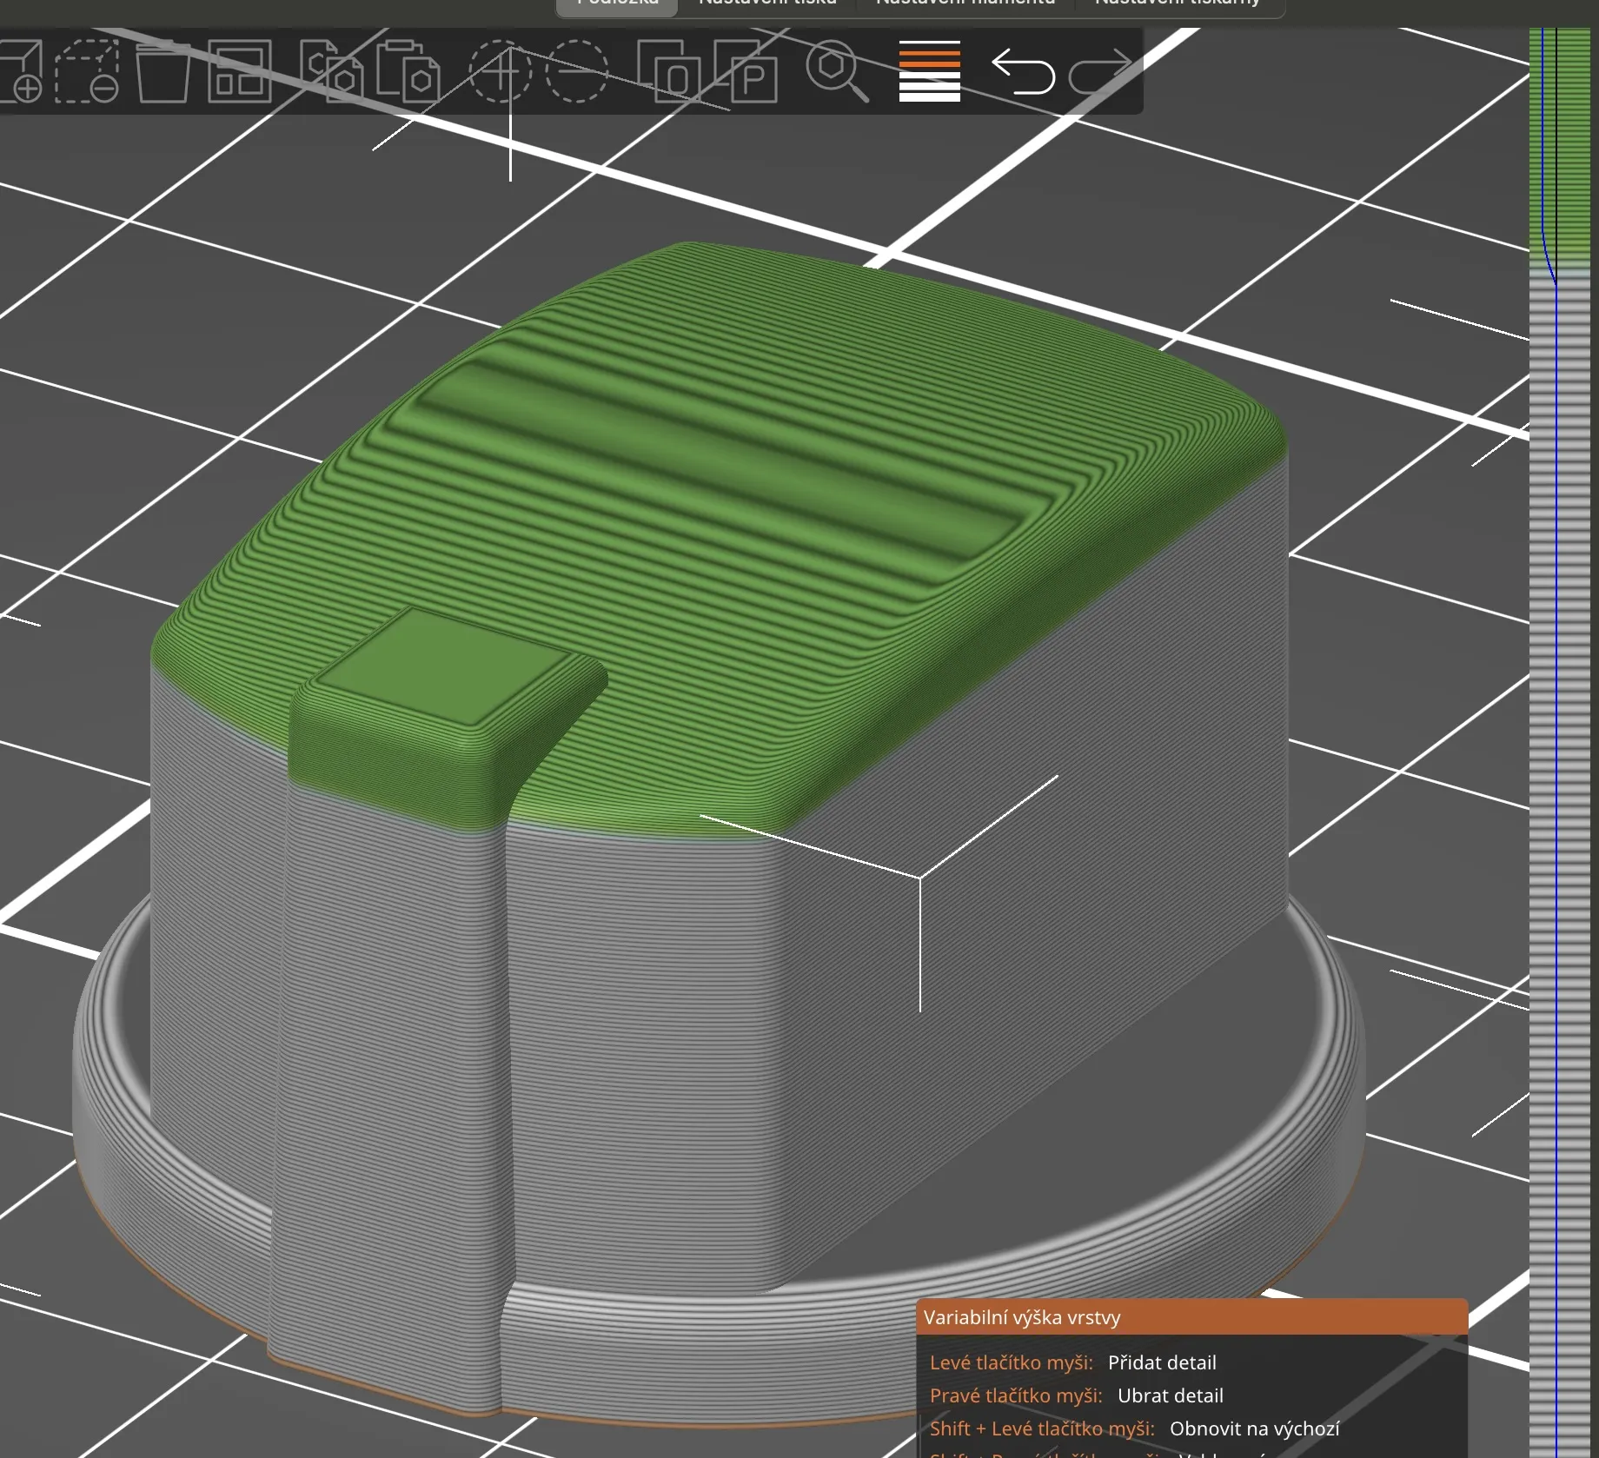Open search with the magnifier icon

(x=836, y=71)
